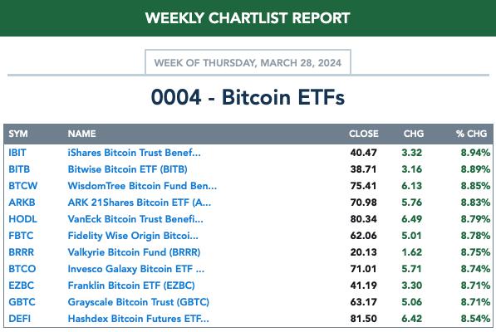This screenshot has height=332, width=496.
Task: Open the BITB symbol link
Action: click(x=19, y=169)
